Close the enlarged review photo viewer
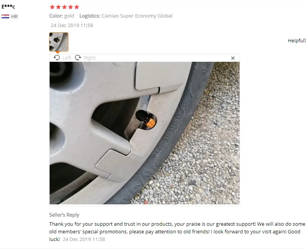The image size is (306, 249). (x=233, y=58)
